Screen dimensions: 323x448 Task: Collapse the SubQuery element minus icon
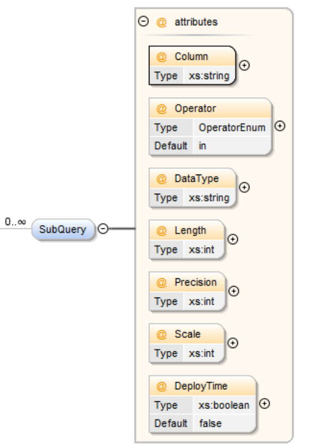103,228
